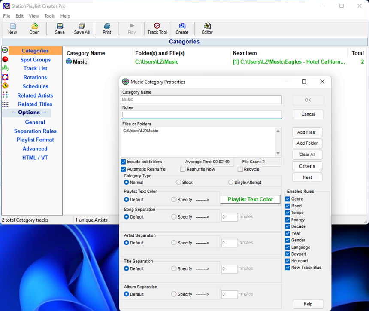369x311 pixels.
Task: Click the Schedules clock sidebar icon
Action: (x=5, y=86)
